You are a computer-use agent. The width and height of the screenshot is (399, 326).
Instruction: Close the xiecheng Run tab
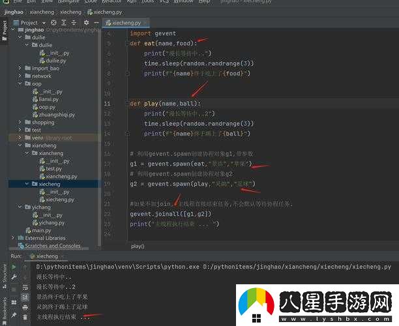click(x=63, y=256)
